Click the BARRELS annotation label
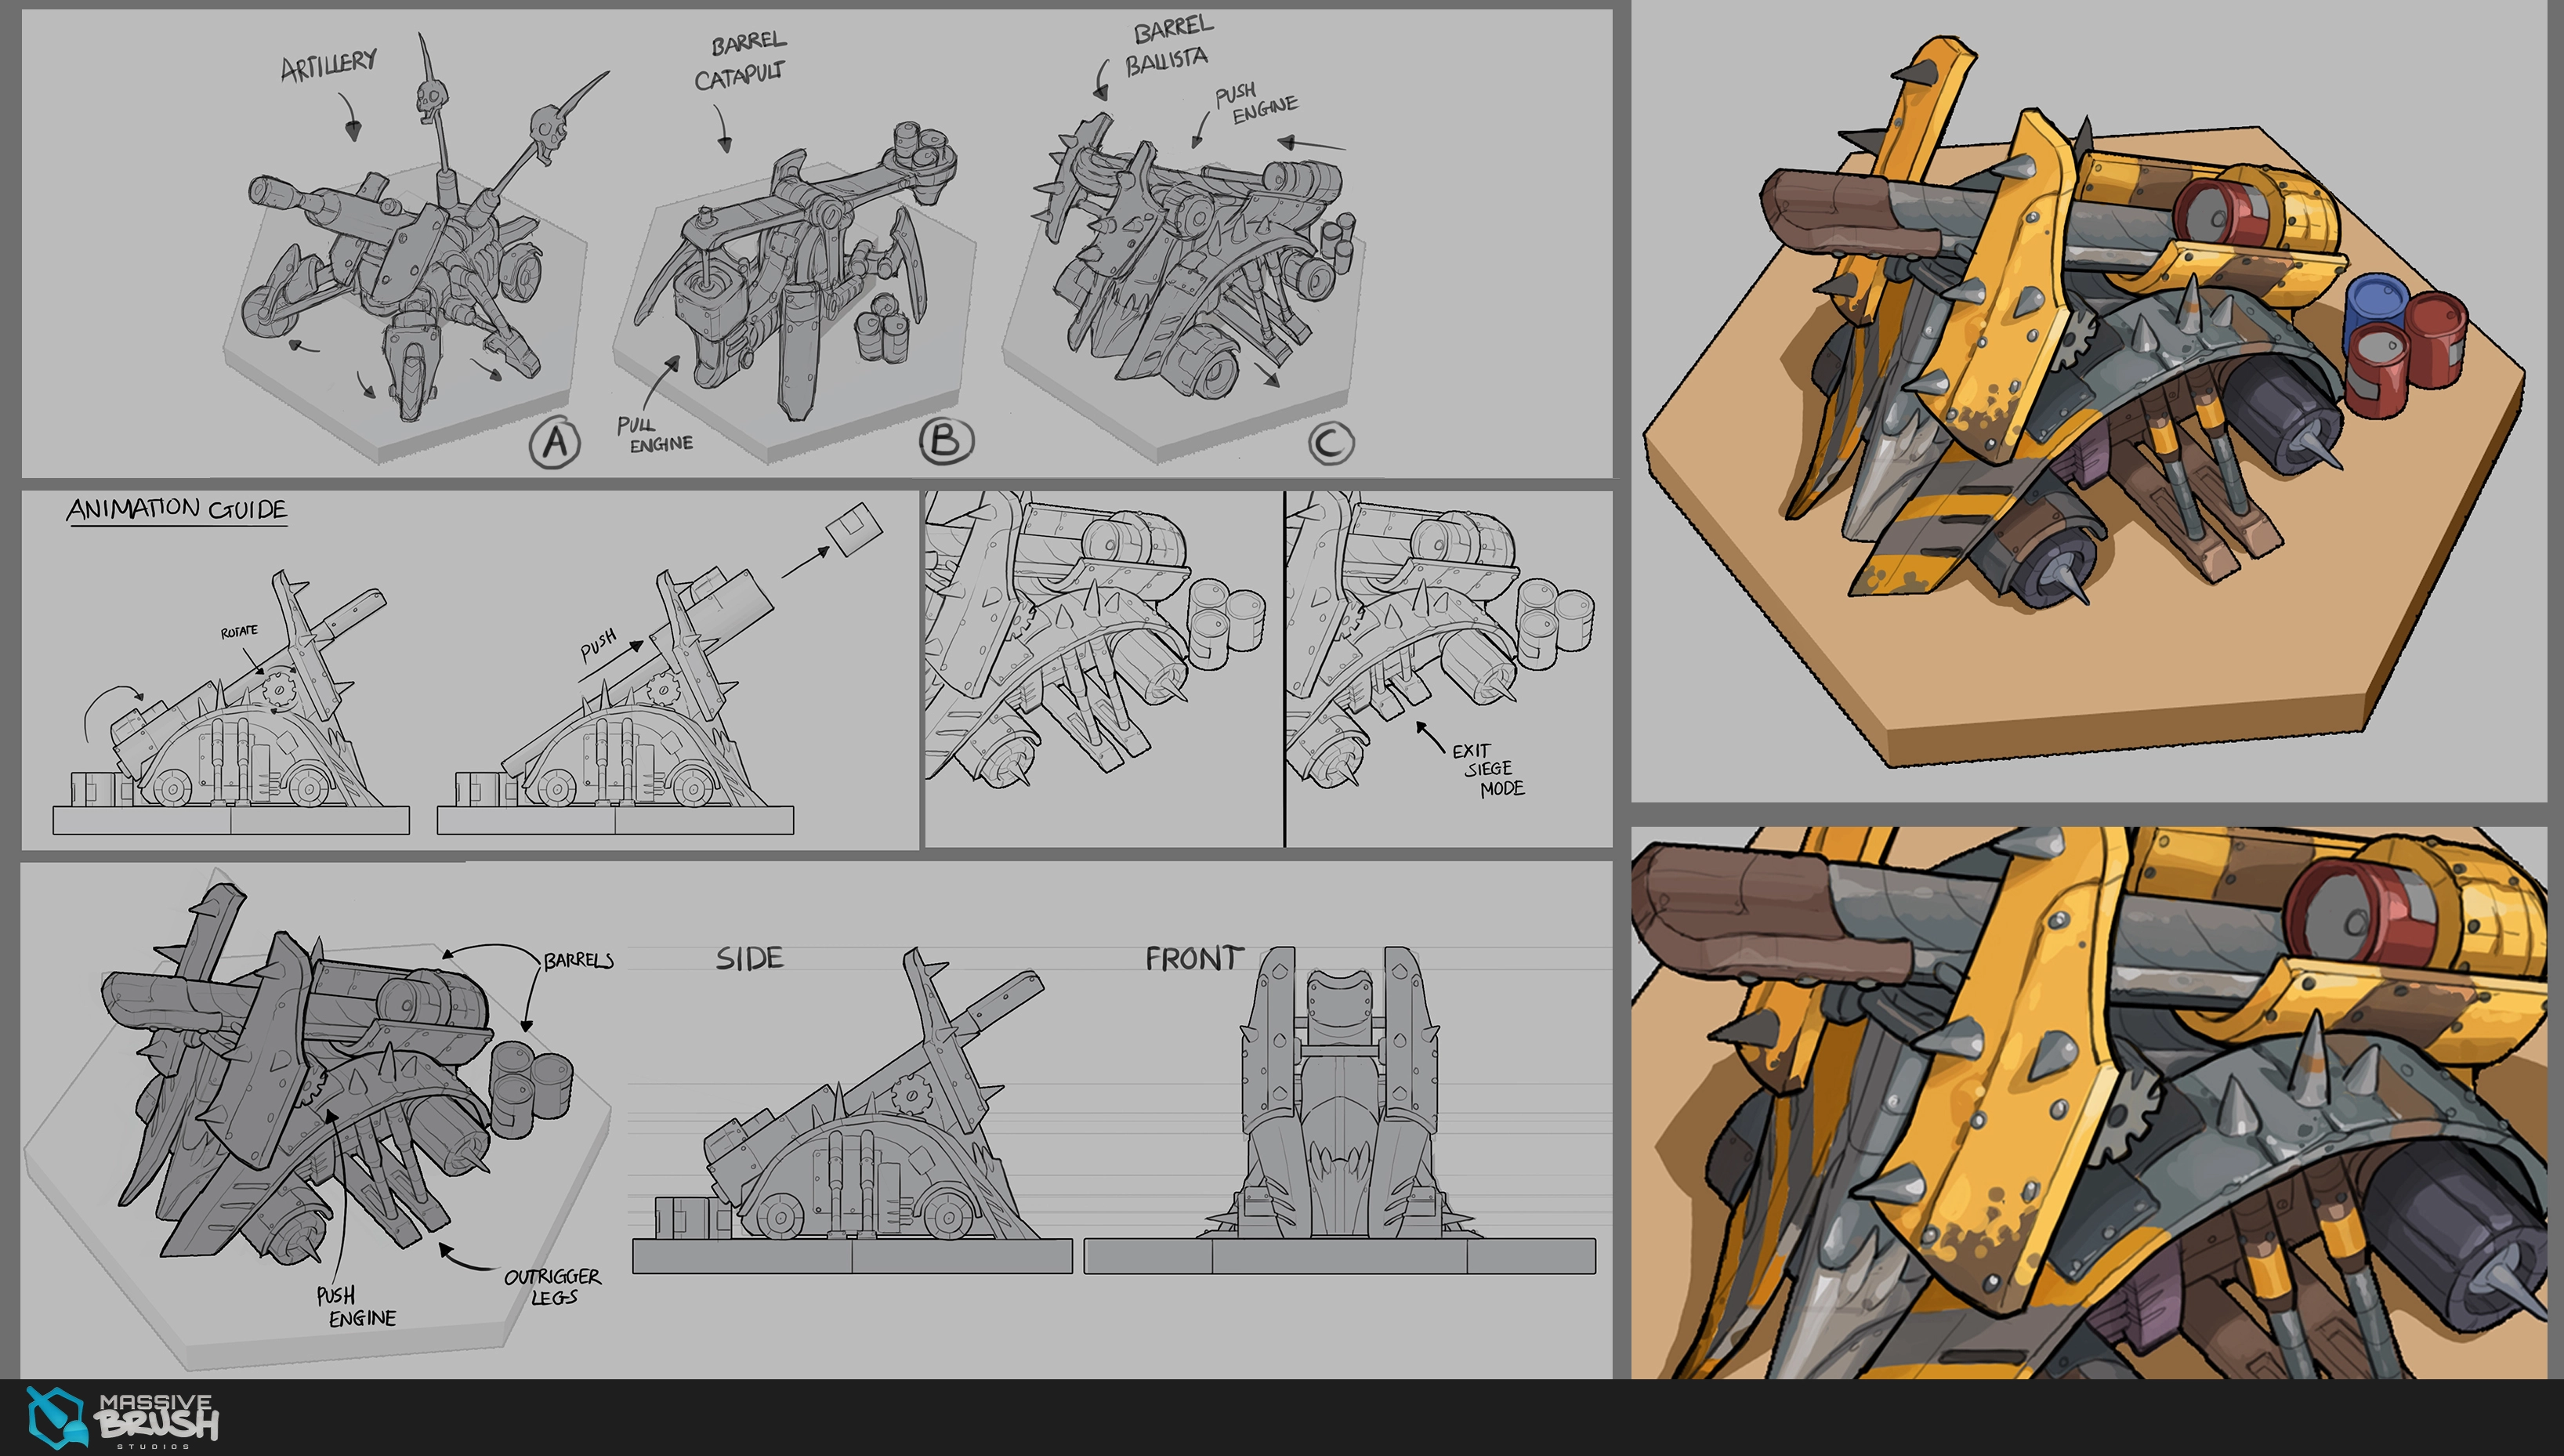The height and width of the screenshot is (1456, 2564). tap(578, 960)
